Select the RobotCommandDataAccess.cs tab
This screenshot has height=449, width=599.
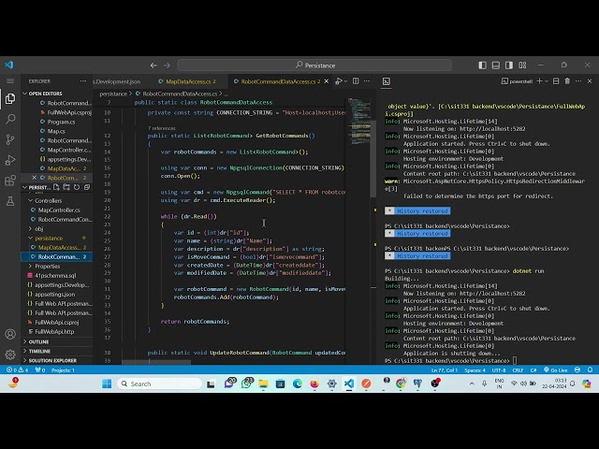(279, 81)
